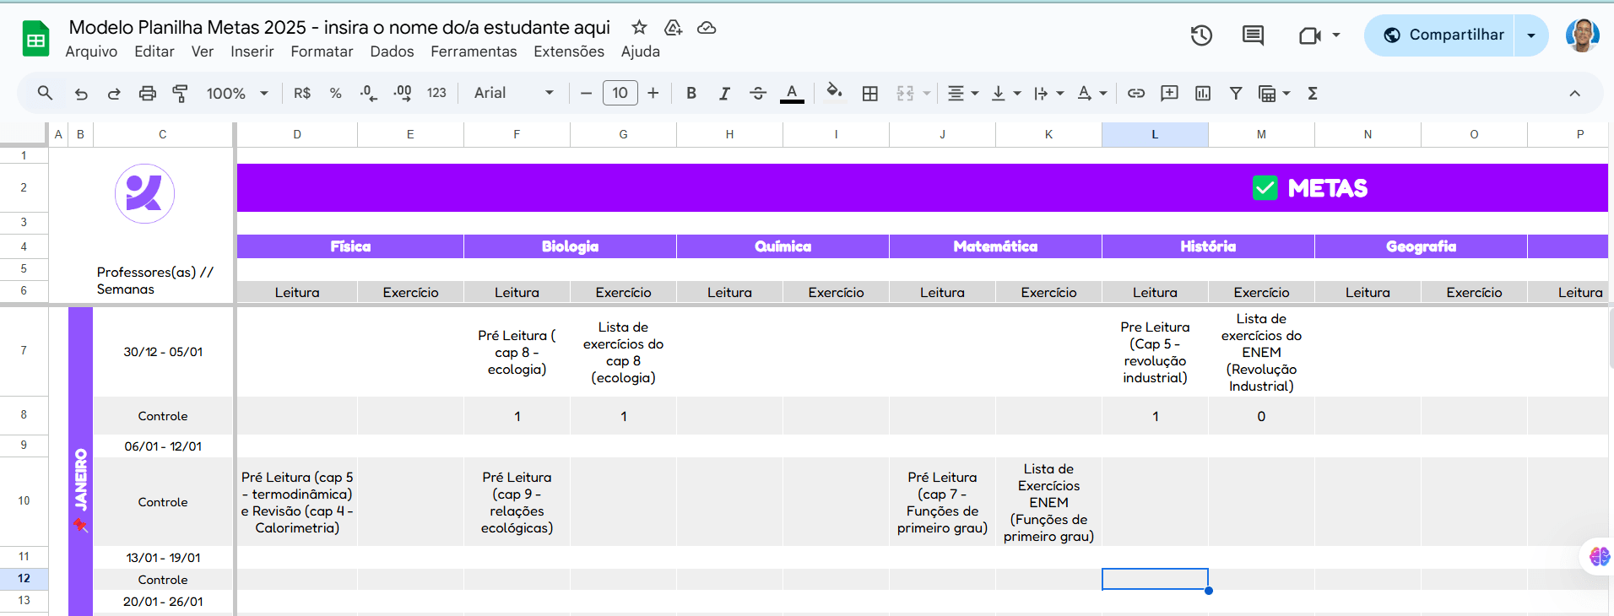The image size is (1614, 616).
Task: Open the Inserir menu
Action: tap(252, 51)
